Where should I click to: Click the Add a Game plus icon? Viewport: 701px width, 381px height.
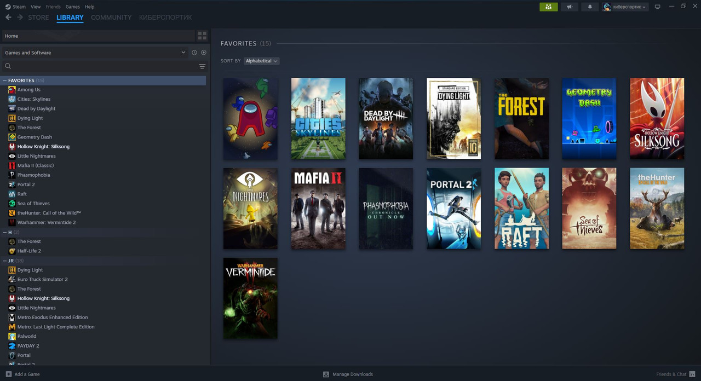point(8,374)
